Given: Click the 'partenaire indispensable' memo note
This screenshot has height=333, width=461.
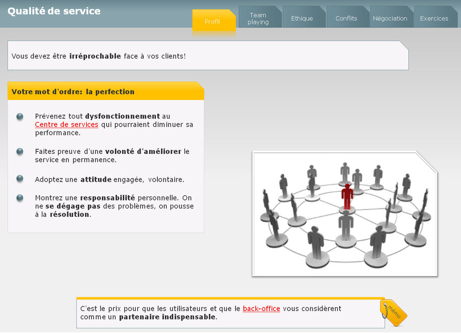Looking at the screenshot, I should click(x=168, y=317).
